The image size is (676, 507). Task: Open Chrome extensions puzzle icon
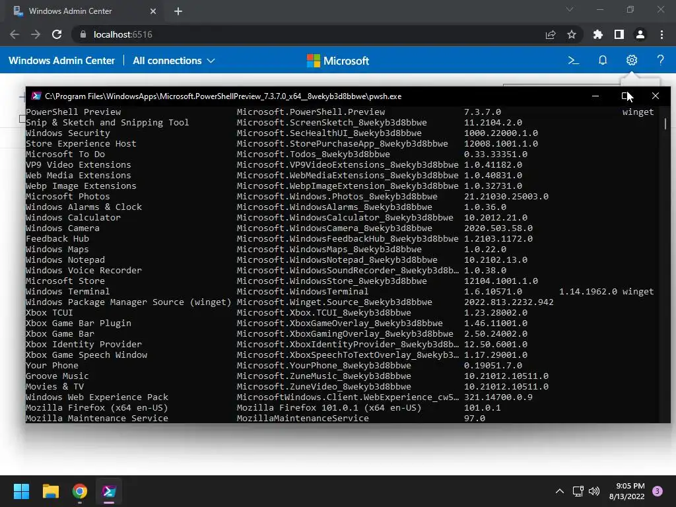(597, 34)
